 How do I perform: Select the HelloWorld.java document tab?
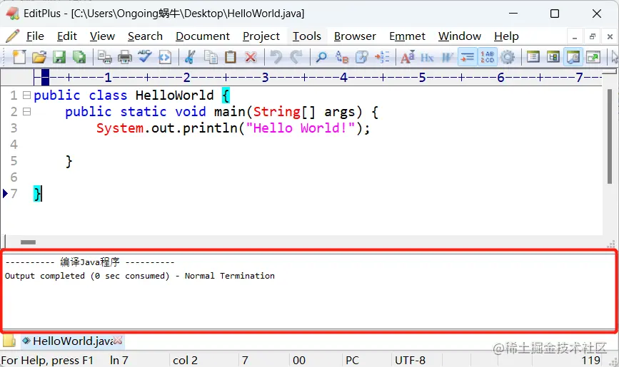click(73, 341)
